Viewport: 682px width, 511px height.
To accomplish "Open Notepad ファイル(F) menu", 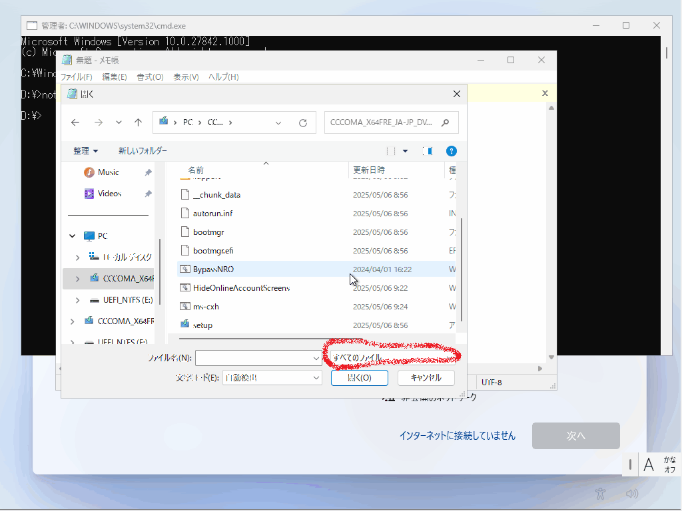I will point(76,77).
